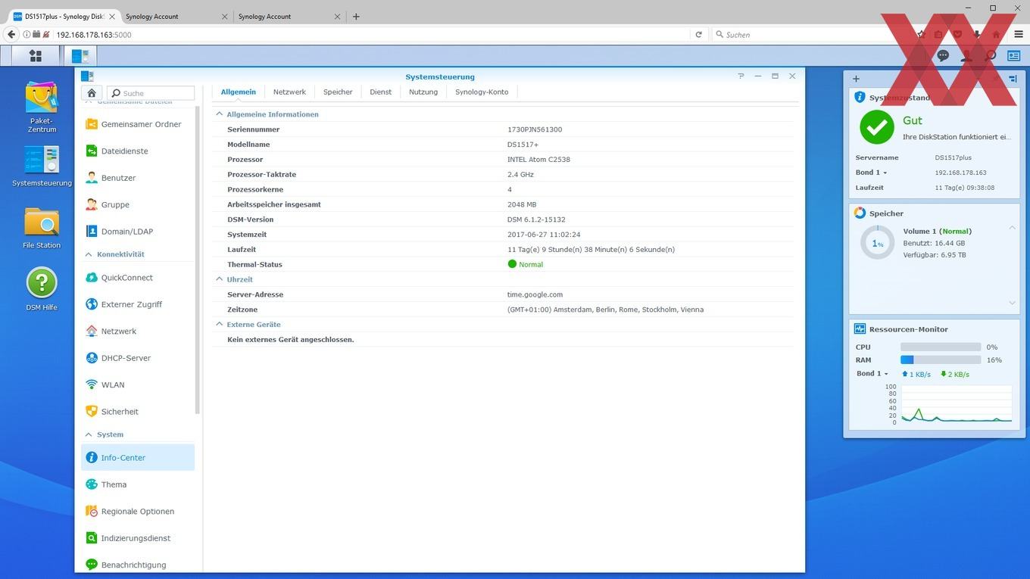Select Info-Center in the sidebar

(x=138, y=458)
